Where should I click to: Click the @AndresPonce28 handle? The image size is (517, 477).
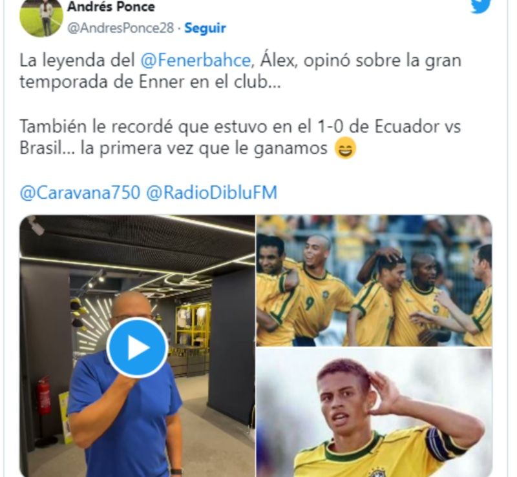point(120,28)
